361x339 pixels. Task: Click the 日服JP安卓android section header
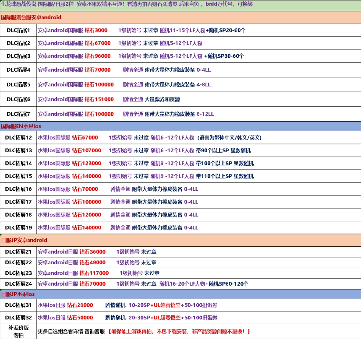[180, 240]
